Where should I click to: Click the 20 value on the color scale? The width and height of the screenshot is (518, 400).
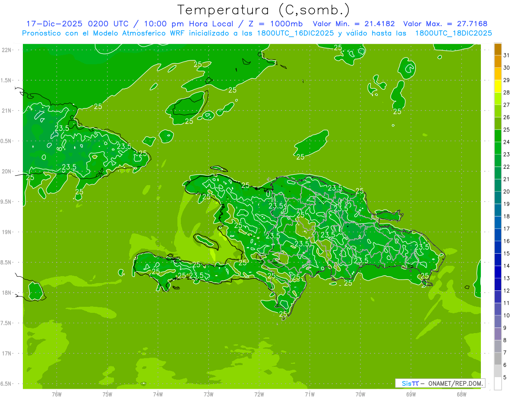(x=507, y=192)
